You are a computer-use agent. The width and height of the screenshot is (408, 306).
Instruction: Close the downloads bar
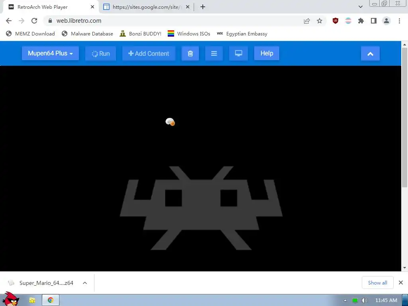tap(401, 282)
